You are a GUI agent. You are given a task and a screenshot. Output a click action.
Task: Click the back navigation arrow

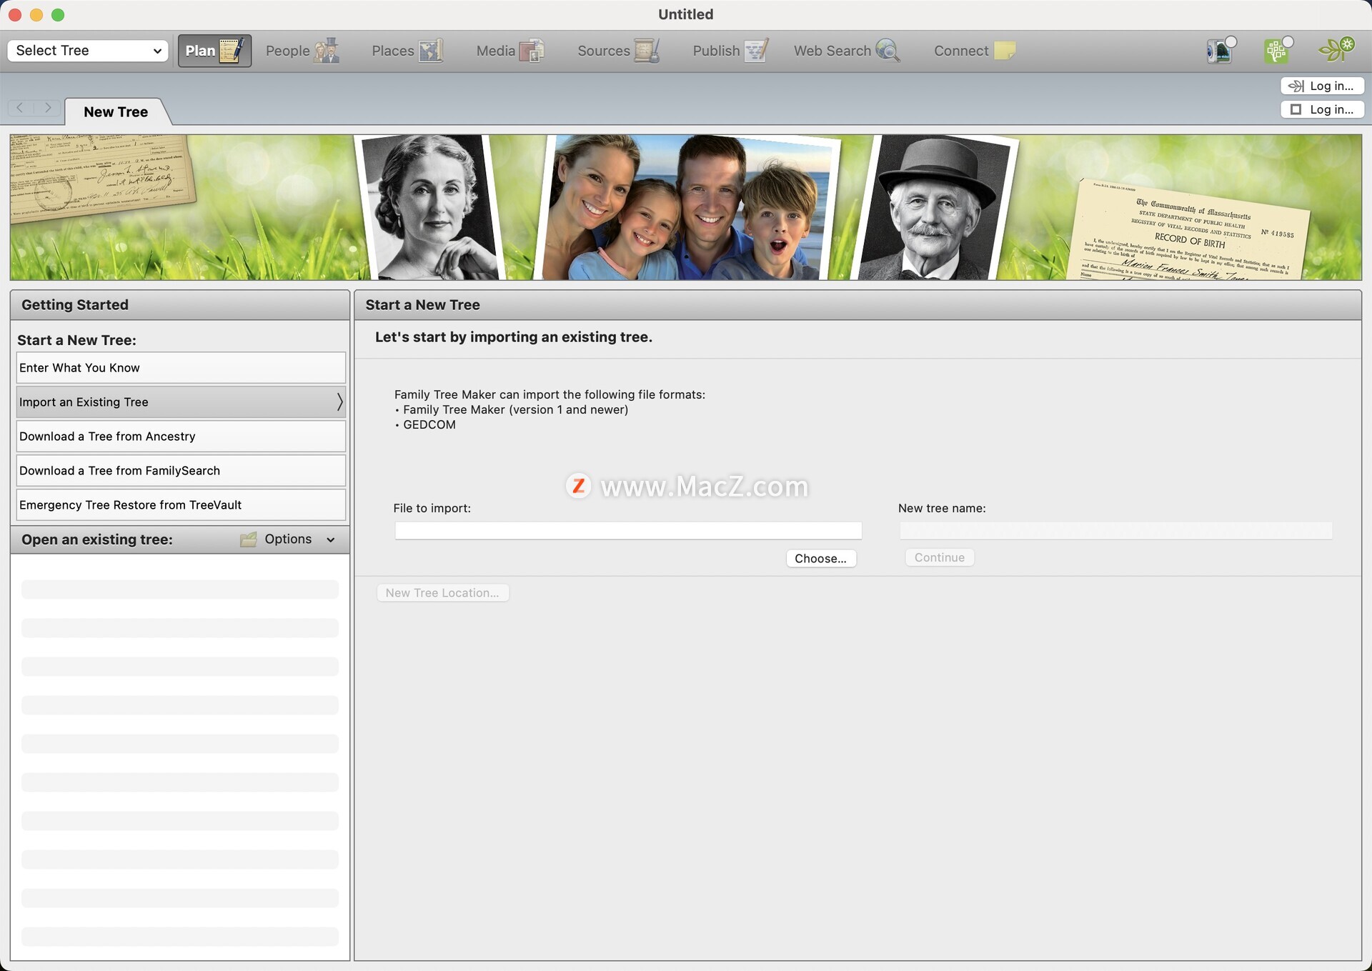[20, 108]
